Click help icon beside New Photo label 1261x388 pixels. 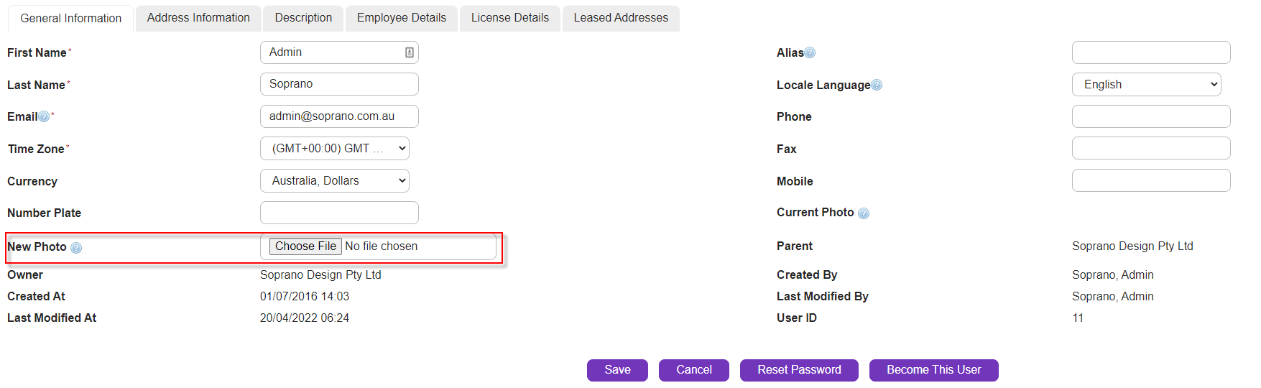pos(76,248)
